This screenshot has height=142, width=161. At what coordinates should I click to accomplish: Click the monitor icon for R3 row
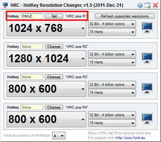pyautogui.click(x=147, y=88)
